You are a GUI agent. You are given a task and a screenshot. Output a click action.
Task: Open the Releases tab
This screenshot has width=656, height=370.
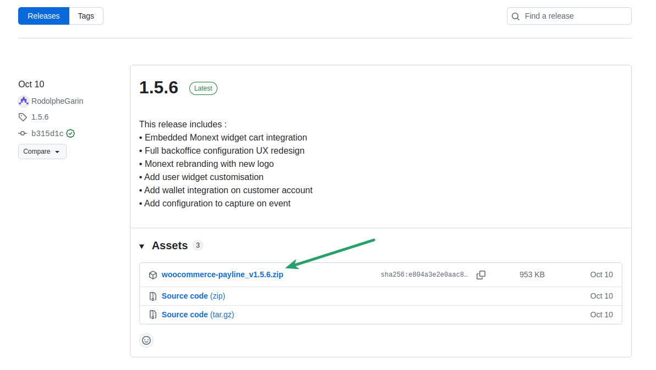coord(43,16)
